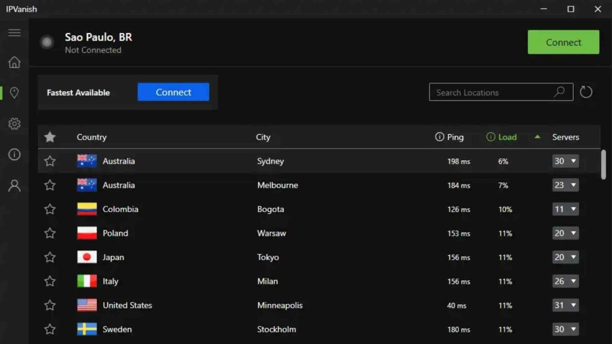This screenshot has height=344, width=612.
Task: Click the 6% load value
Action: pos(503,161)
